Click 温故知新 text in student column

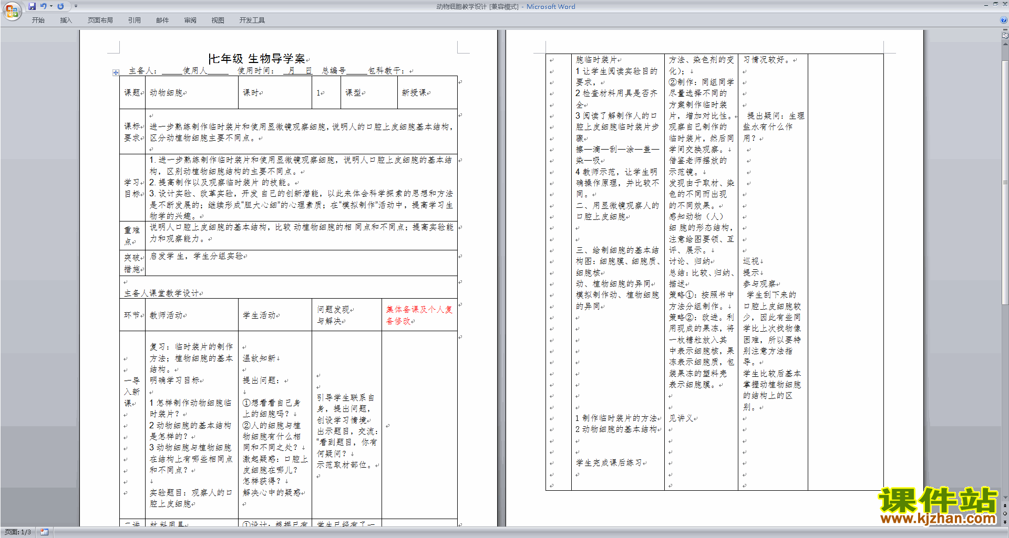coord(259,358)
